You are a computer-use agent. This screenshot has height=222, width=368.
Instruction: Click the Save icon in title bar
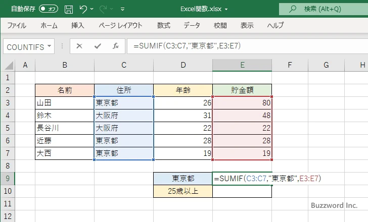(x=69, y=9)
